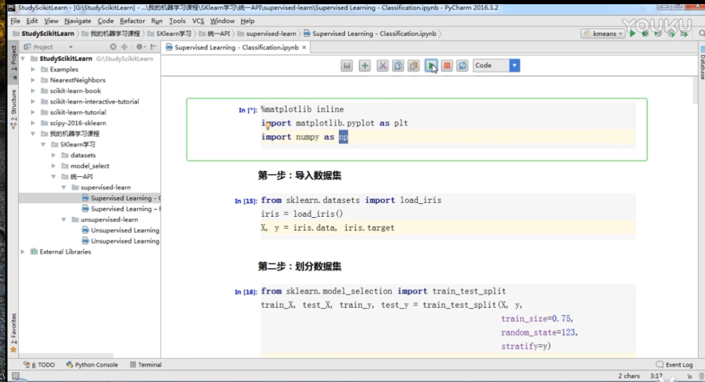
Task: Open the Navigate menu
Action: [78, 20]
